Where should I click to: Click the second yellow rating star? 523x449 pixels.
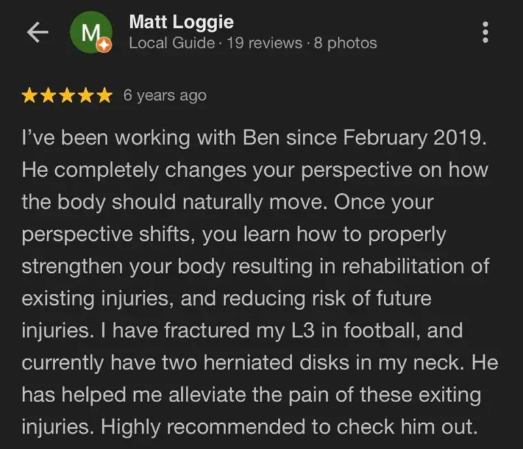(x=49, y=96)
